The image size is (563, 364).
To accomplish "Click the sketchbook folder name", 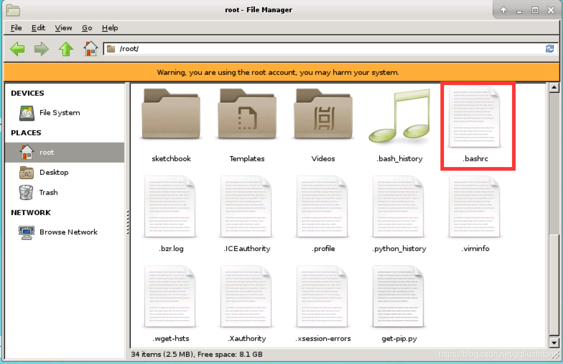I will coord(172,158).
